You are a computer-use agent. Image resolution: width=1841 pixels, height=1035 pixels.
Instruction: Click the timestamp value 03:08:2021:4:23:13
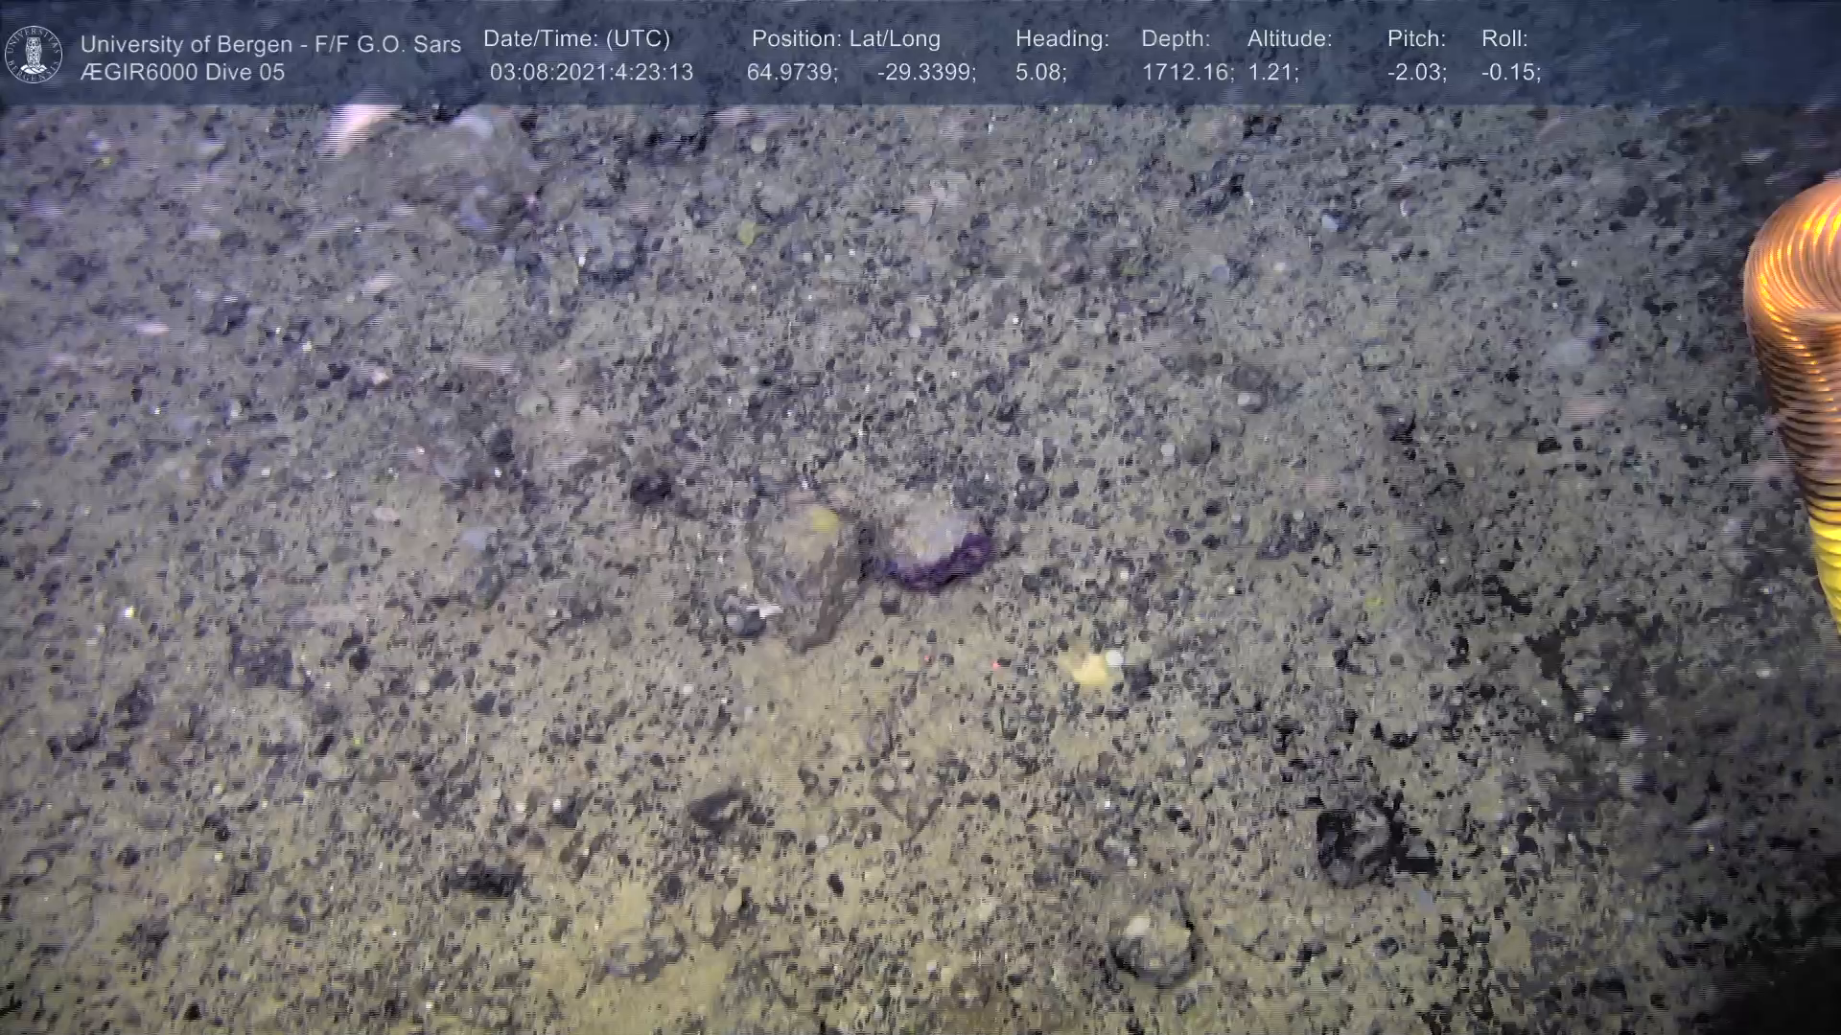(591, 72)
